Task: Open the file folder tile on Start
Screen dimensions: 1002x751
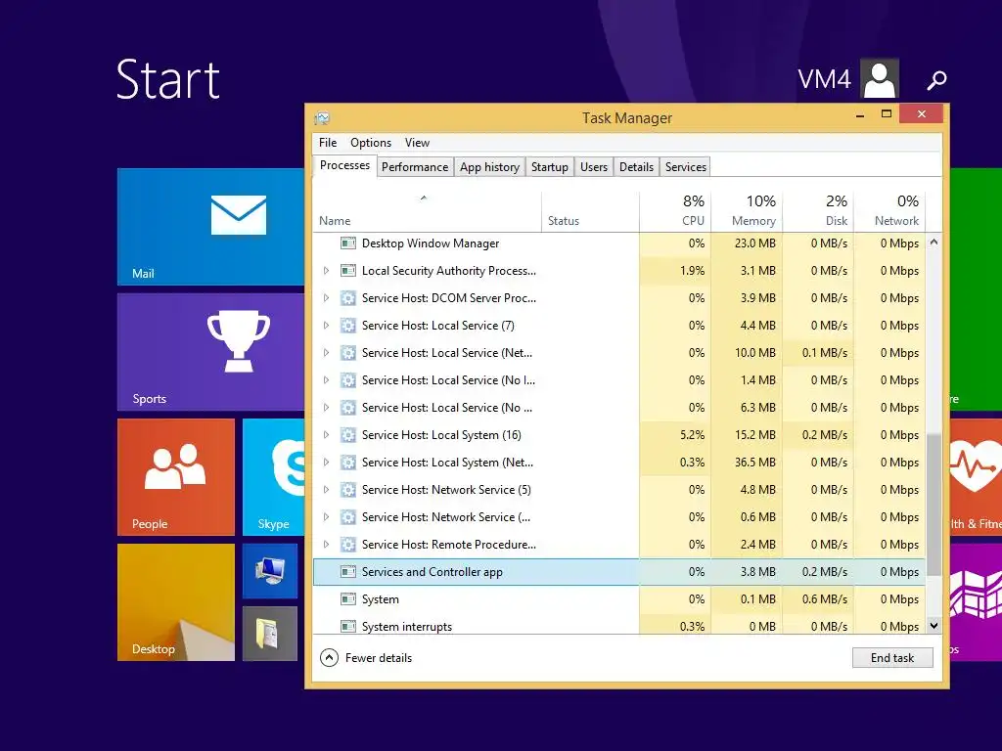Action: pos(270,633)
